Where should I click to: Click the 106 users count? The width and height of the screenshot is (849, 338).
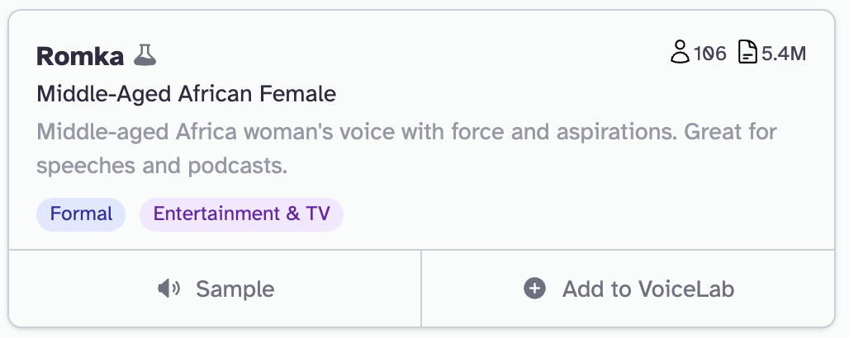[x=710, y=54]
